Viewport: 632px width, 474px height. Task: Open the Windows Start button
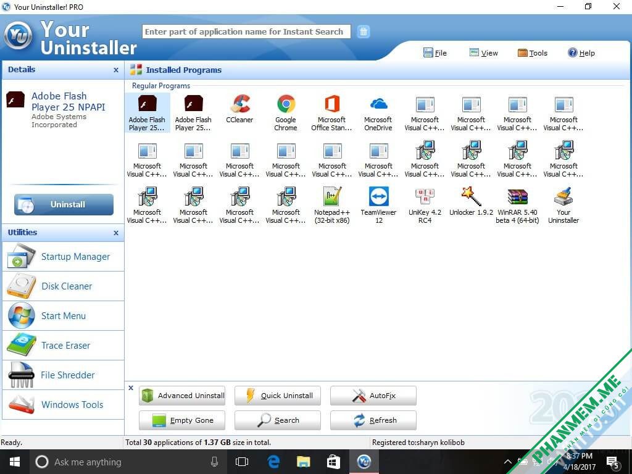point(15,462)
